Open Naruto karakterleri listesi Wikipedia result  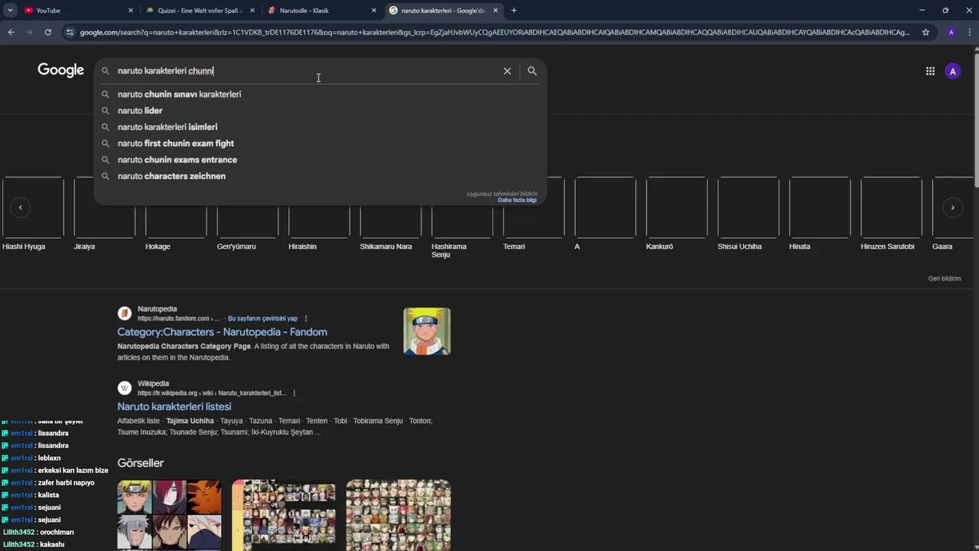[x=174, y=406]
